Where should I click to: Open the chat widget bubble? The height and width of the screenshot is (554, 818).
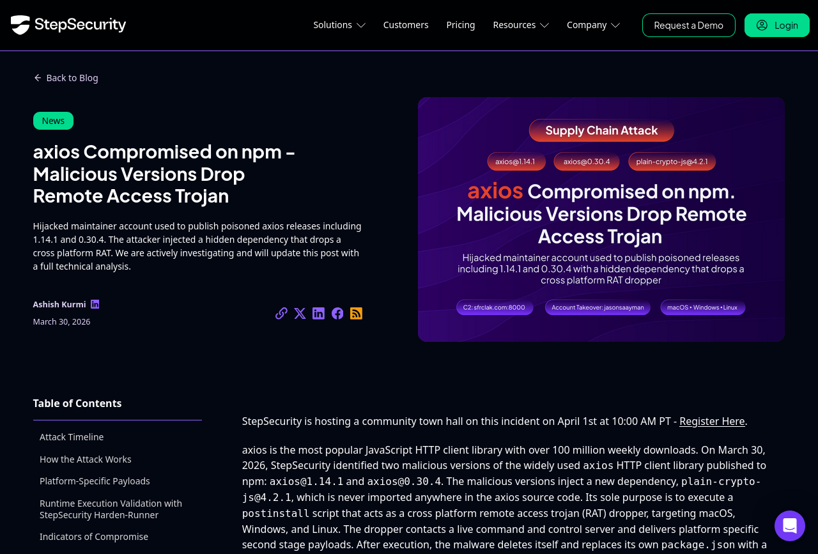tap(789, 525)
